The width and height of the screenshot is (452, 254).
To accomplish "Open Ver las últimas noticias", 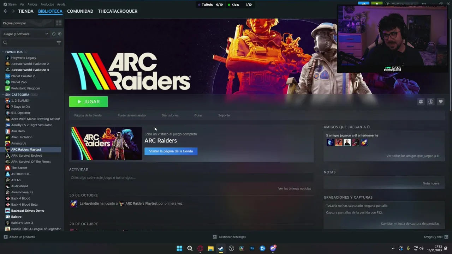I will [295, 189].
